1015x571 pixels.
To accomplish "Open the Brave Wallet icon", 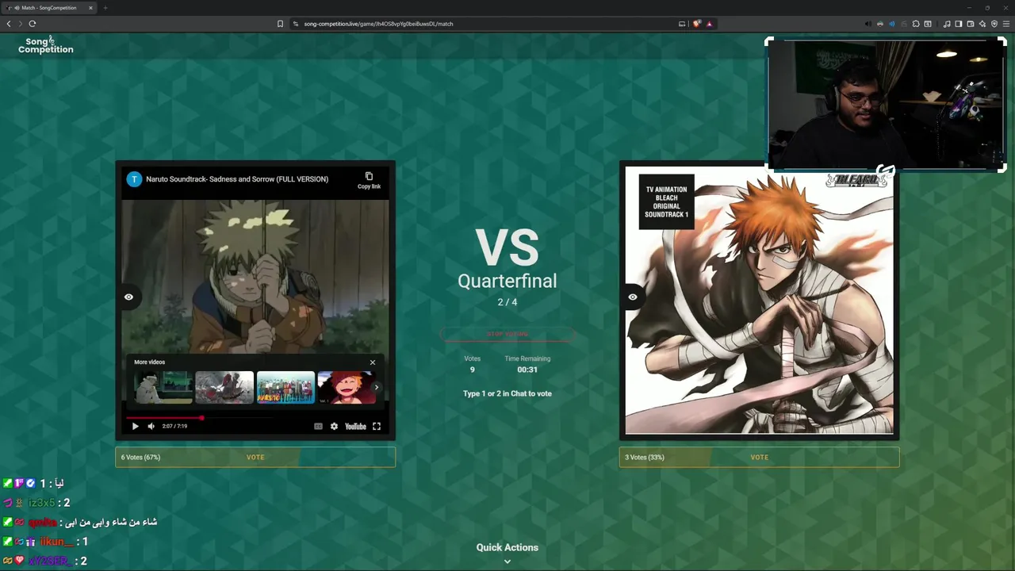I will click(971, 24).
